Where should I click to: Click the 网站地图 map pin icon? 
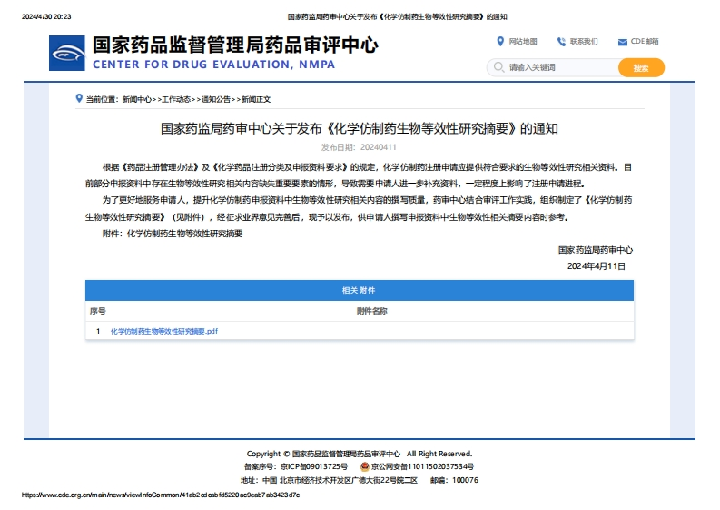coord(500,41)
